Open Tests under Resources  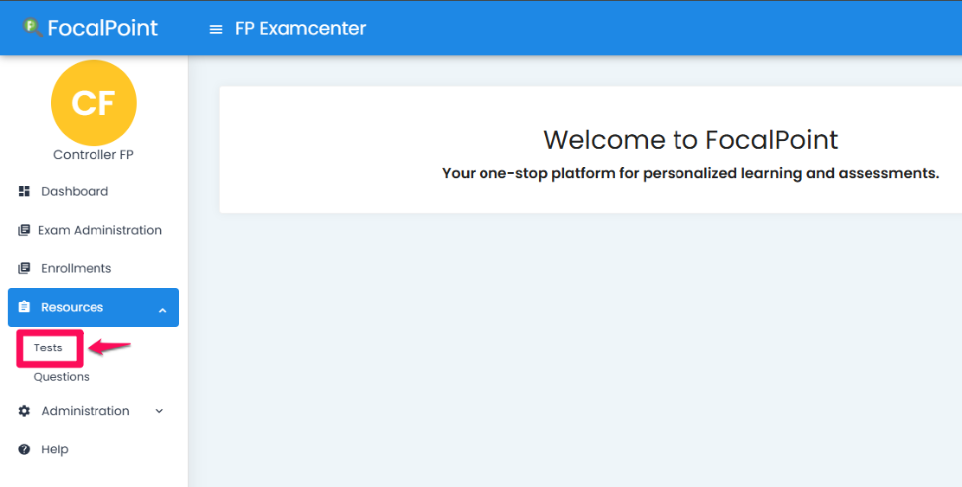(x=48, y=348)
